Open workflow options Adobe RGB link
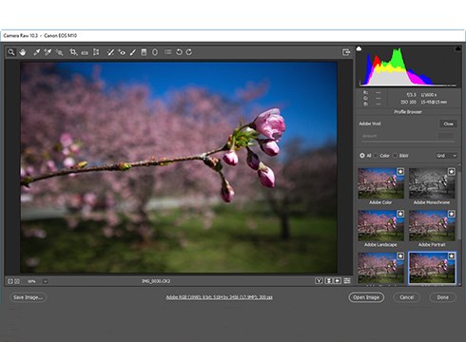Viewport: 466px width, 342px height. coord(220,297)
